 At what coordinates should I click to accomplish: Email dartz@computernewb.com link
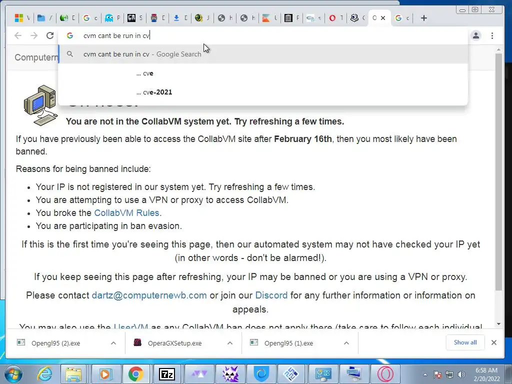click(x=149, y=295)
